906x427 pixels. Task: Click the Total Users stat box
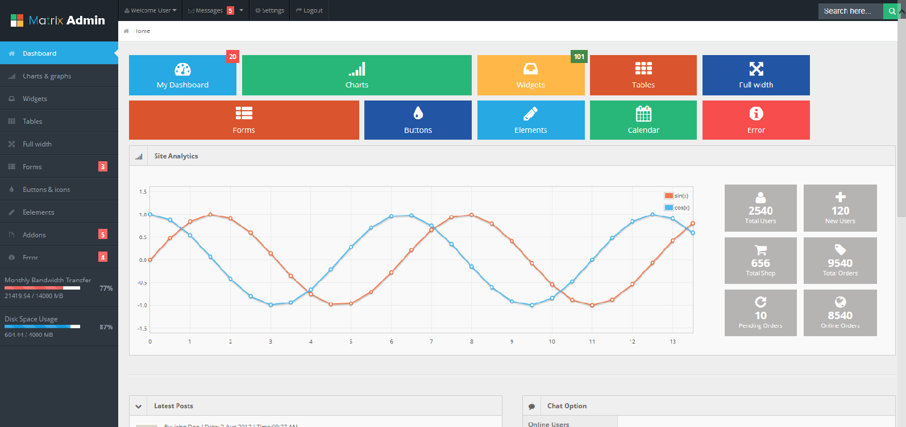pyautogui.click(x=760, y=208)
